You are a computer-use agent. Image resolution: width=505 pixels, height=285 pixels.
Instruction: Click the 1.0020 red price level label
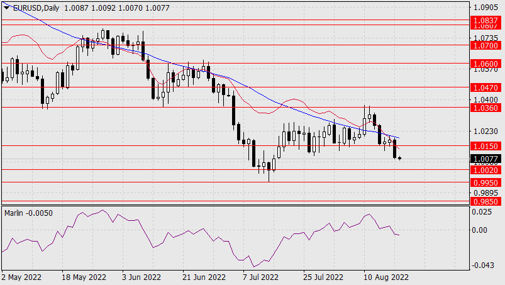tap(486, 170)
